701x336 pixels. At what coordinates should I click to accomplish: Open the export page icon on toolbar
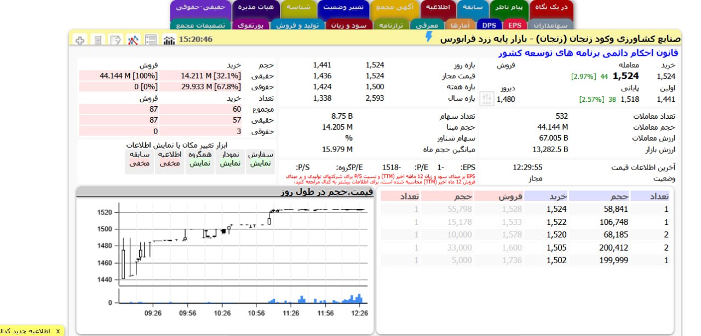[115, 39]
